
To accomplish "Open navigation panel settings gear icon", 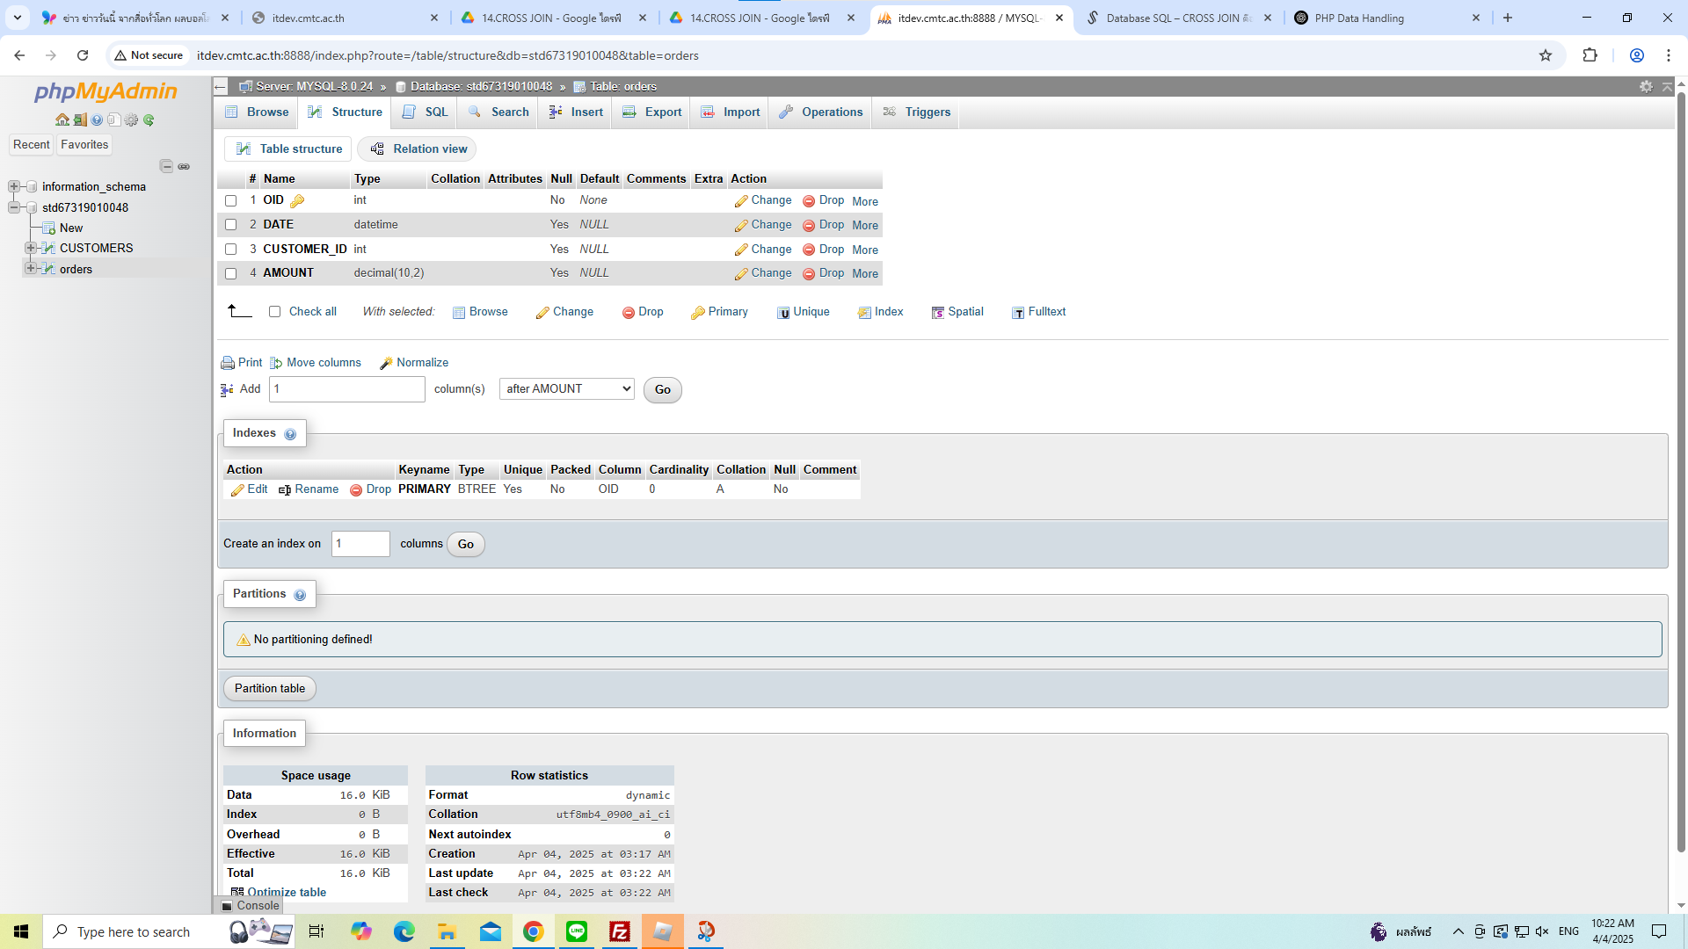I will (131, 120).
